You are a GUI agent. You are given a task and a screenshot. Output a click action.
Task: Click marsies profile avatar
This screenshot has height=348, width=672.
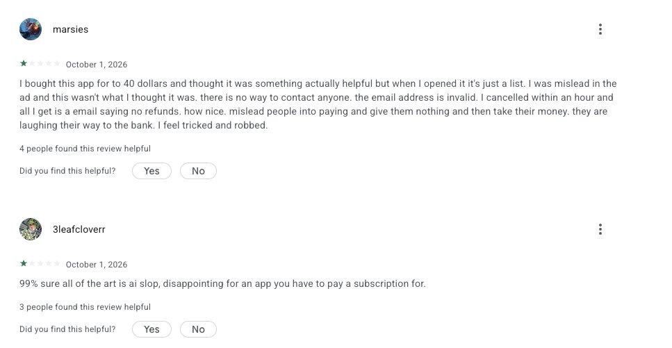tap(31, 29)
